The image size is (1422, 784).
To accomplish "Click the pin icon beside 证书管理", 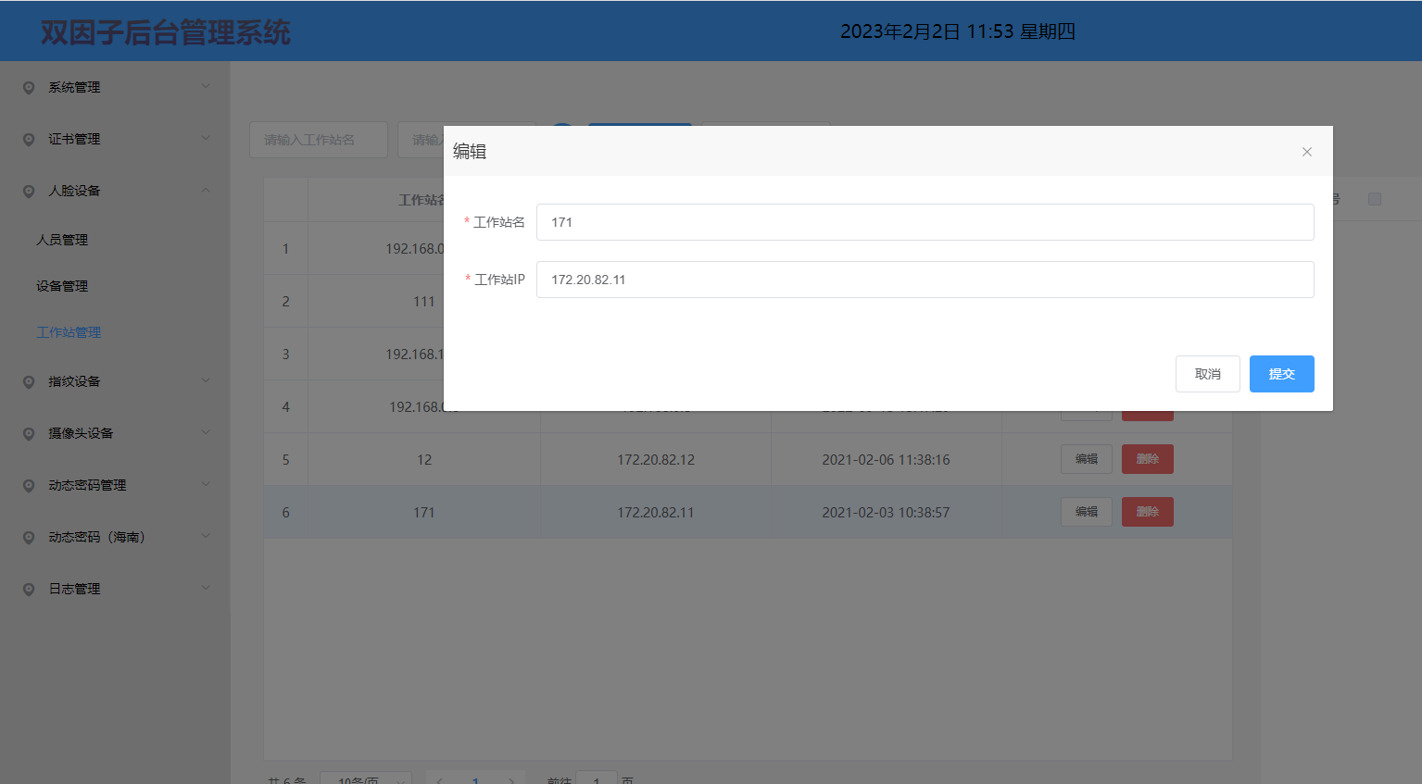I will tap(29, 140).
